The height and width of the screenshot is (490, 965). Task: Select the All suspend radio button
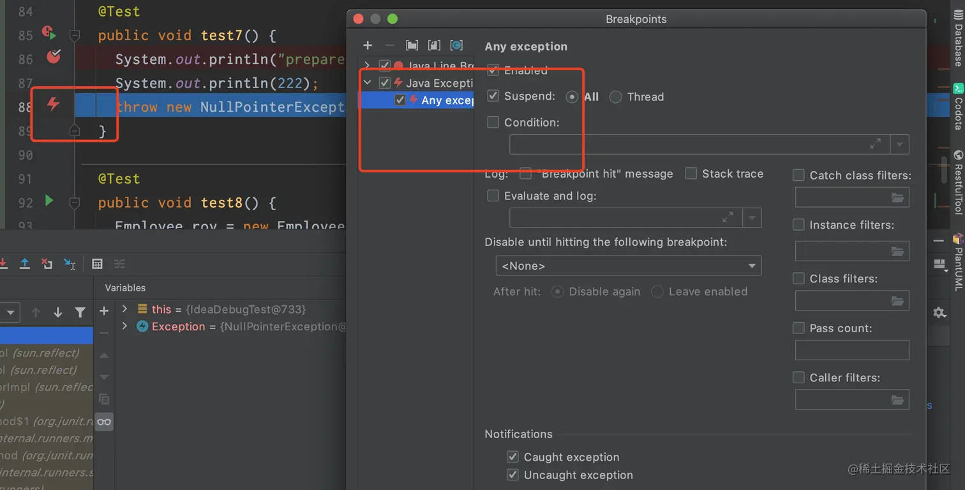point(572,96)
